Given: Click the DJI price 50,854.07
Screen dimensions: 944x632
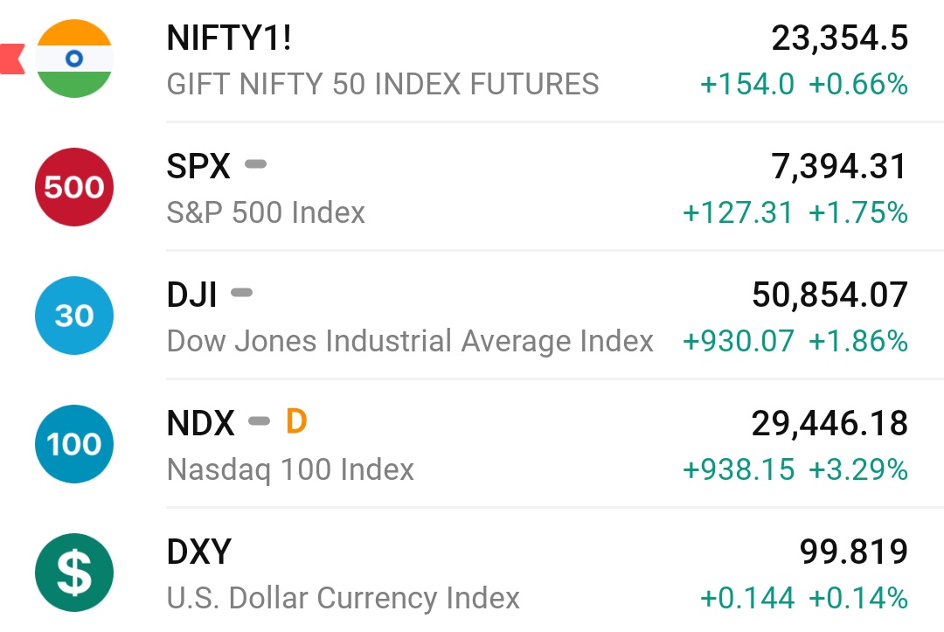Looking at the screenshot, I should tap(829, 295).
